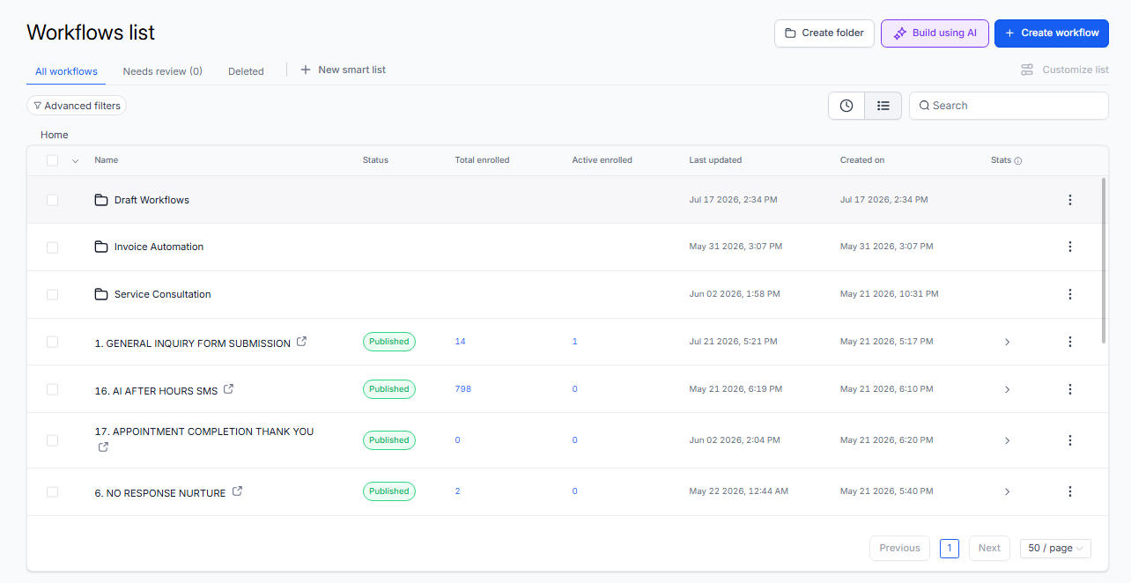Viewport: 1131px width, 583px height.
Task: Check the No Response Nurture checkbox
Action: (x=53, y=491)
